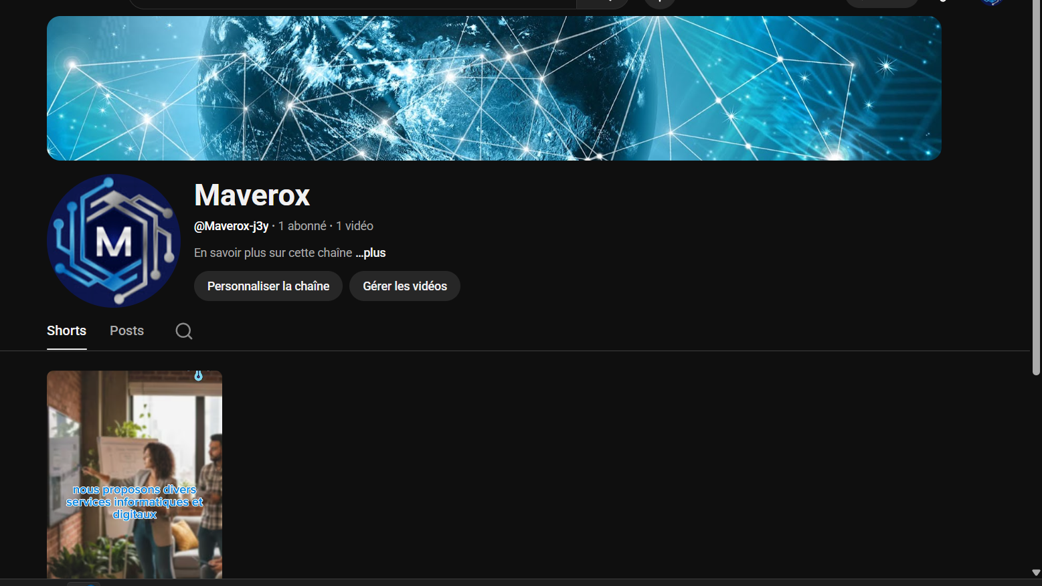Open the "nous proposons divers services" Short
Viewport: 1042px width, 586px height.
tap(135, 475)
